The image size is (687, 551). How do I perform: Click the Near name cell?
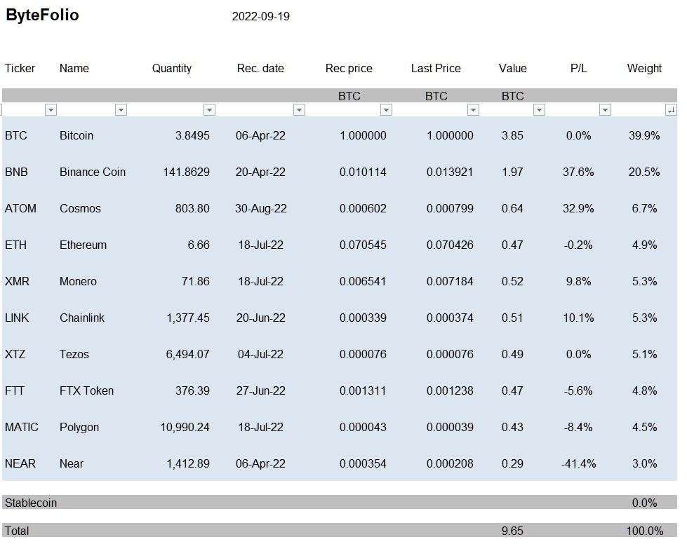(72, 463)
